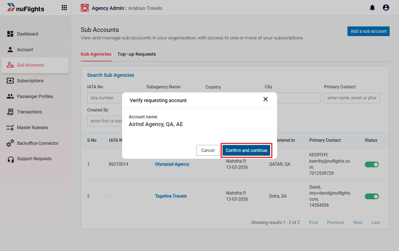399x251 pixels.
Task: Click the Primary Contact column header
Action: click(325, 140)
